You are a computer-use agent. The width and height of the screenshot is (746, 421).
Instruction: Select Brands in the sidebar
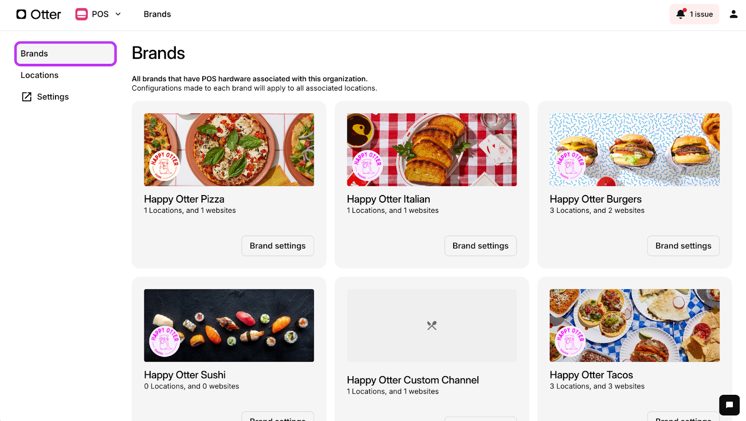65,54
